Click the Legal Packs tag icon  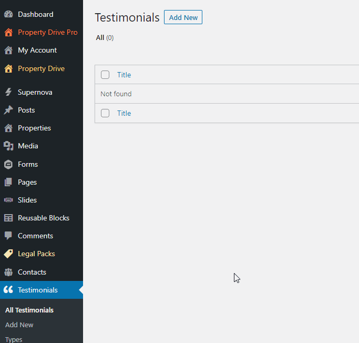tap(8, 254)
